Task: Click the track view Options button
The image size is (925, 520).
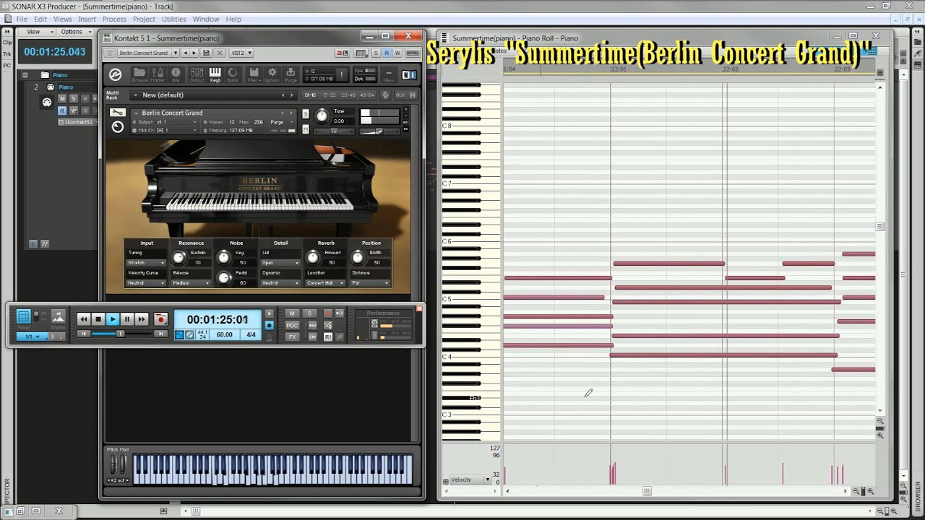Action: pyautogui.click(x=74, y=32)
